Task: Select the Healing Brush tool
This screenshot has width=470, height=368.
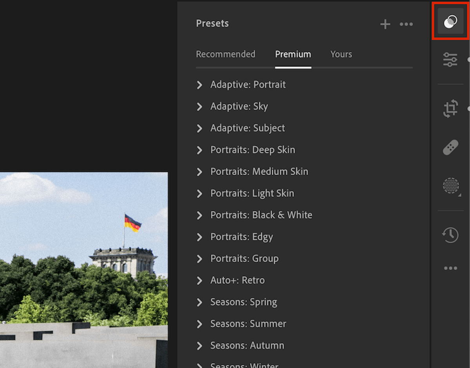Action: [x=450, y=147]
